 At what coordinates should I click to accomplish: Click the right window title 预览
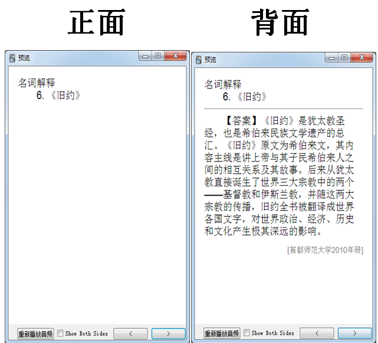coord(211,60)
